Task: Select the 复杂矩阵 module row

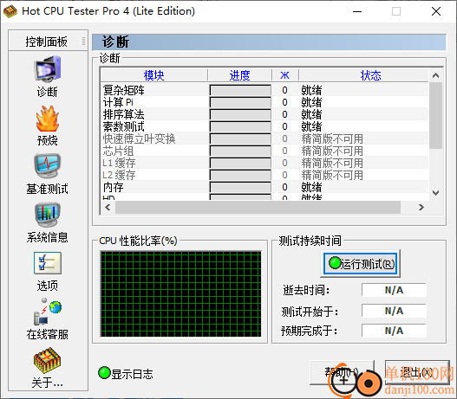Action: pos(264,90)
